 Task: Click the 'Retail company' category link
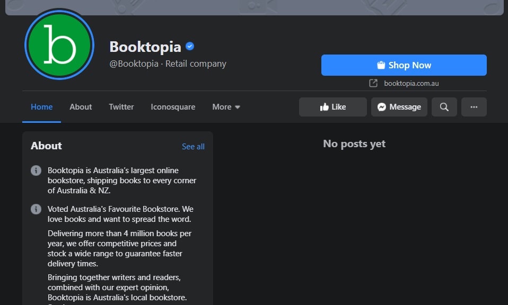pos(196,64)
